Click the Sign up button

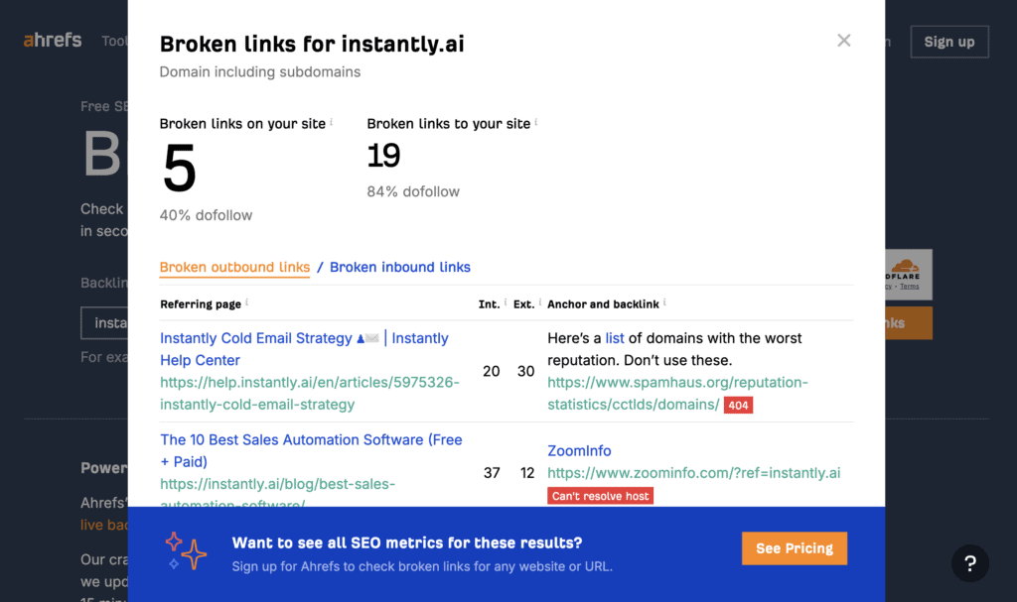point(948,42)
